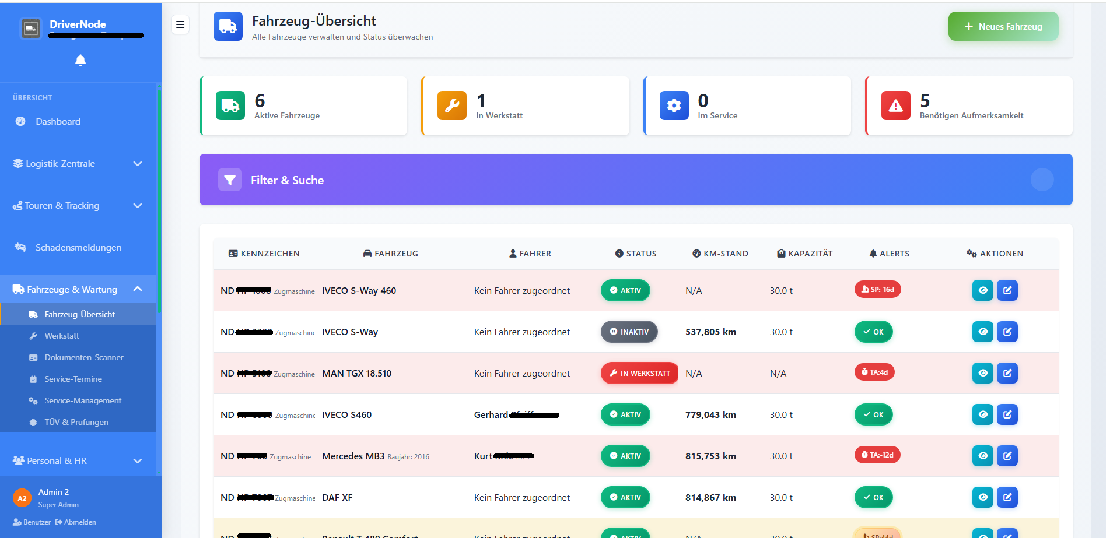
Task: Click the INAKTIV status badge
Action: click(x=629, y=332)
